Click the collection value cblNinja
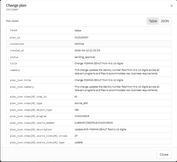Image resolution: width=177 pixels, height=162 pixels. pyautogui.click(x=79, y=44)
